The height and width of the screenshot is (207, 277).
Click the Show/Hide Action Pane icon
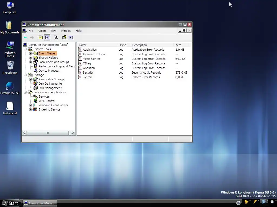click(71, 37)
